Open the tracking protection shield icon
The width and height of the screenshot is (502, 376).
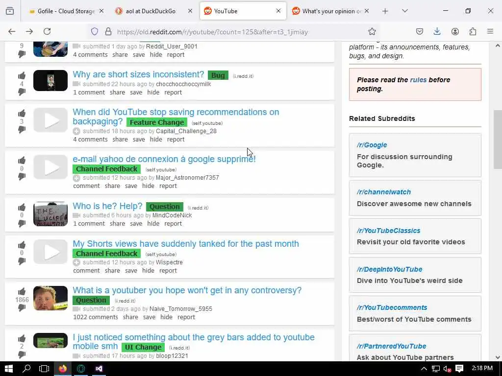point(95,31)
